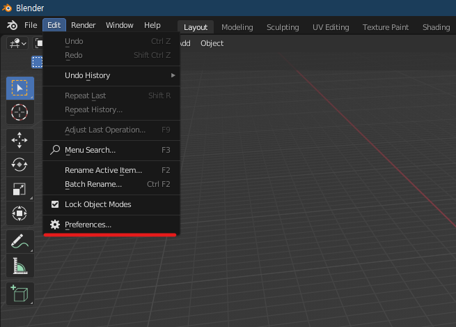Select the Add Cube tool

tap(20, 294)
